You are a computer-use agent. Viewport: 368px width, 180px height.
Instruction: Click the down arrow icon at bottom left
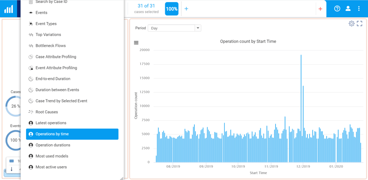[11, 169]
